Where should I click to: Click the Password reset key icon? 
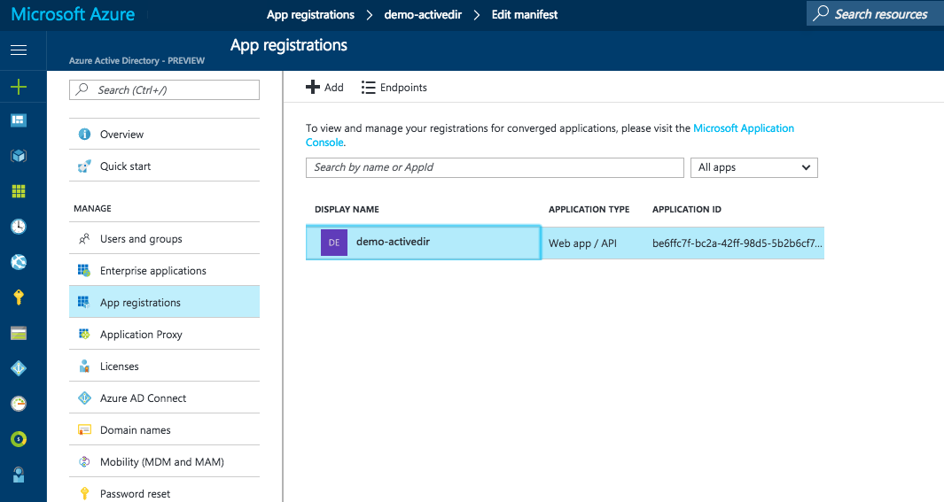85,493
